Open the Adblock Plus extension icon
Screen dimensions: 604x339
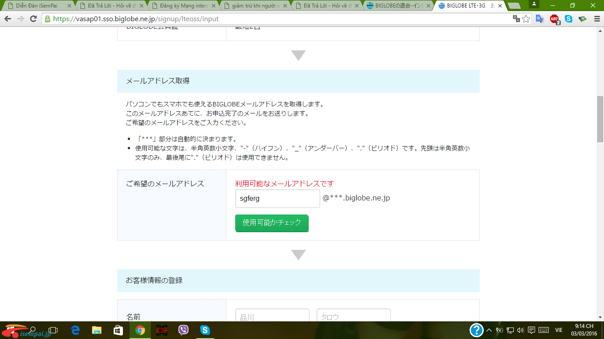click(x=554, y=19)
